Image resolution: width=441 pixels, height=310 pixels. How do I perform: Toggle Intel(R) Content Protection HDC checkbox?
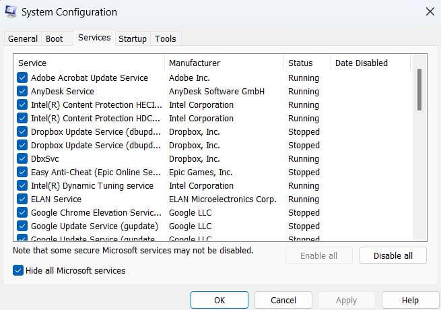tap(22, 118)
